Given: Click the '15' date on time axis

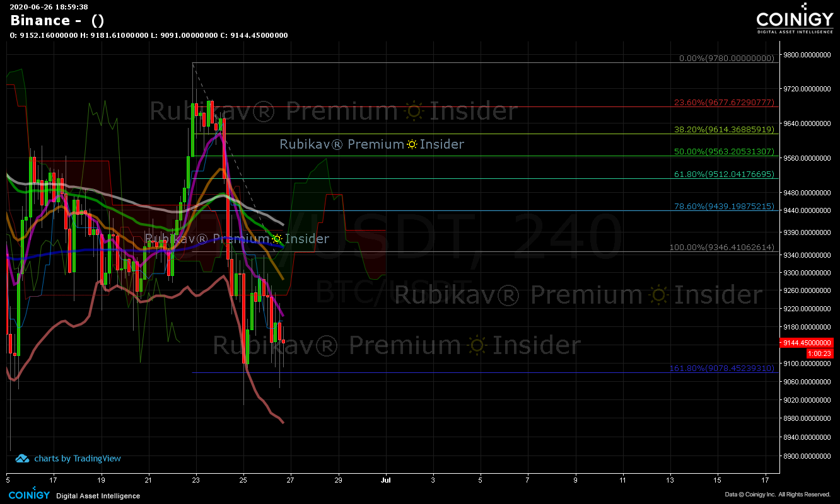Looking at the screenshot, I should click(x=718, y=480).
